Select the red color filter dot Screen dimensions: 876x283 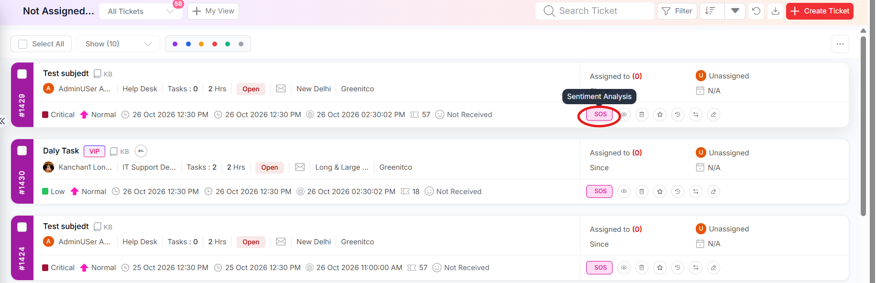tap(215, 44)
